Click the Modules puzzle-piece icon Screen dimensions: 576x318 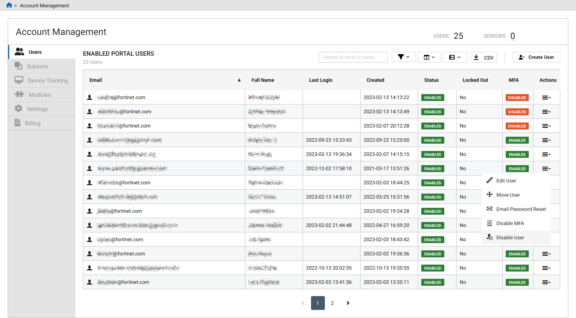click(x=19, y=94)
